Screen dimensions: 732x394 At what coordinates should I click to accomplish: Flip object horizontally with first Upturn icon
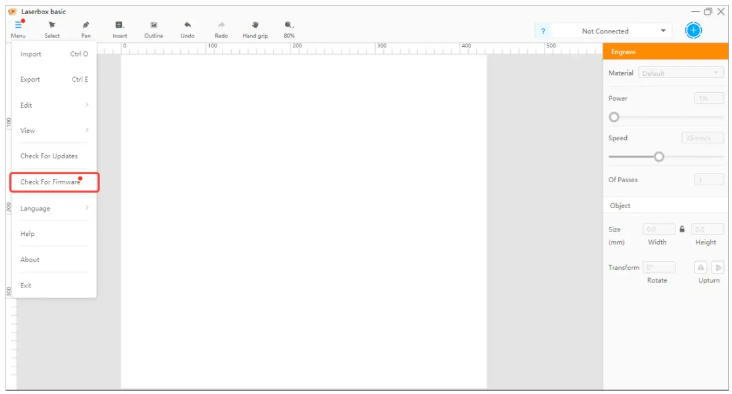point(701,267)
